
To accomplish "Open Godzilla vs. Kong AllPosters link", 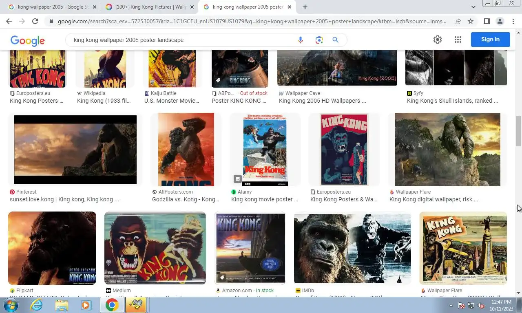I will point(186,199).
